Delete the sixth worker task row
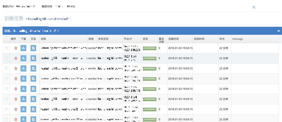This screenshot has width=282, height=122. (16, 99)
